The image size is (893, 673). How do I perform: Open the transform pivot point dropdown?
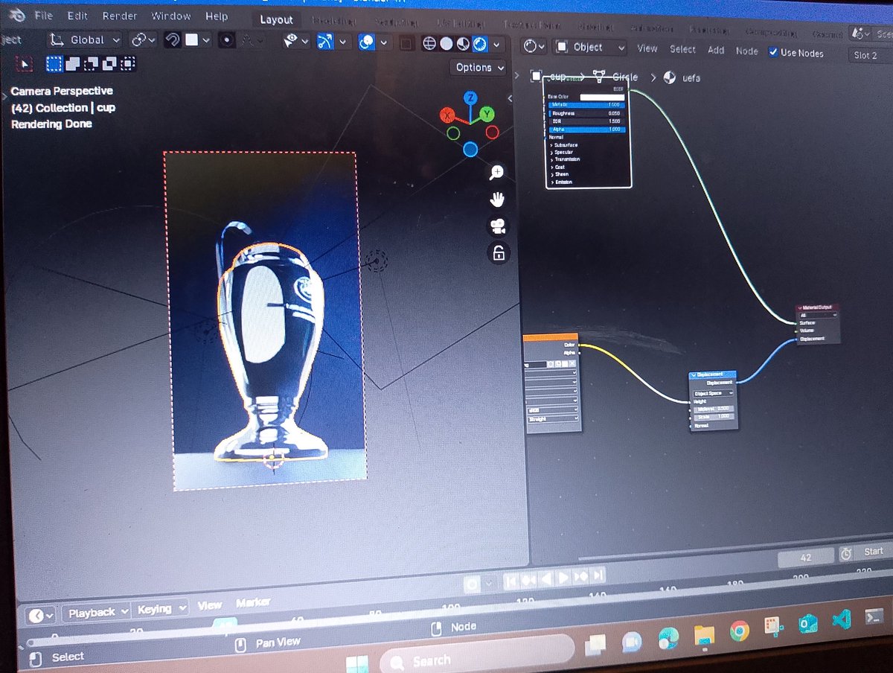pos(143,39)
